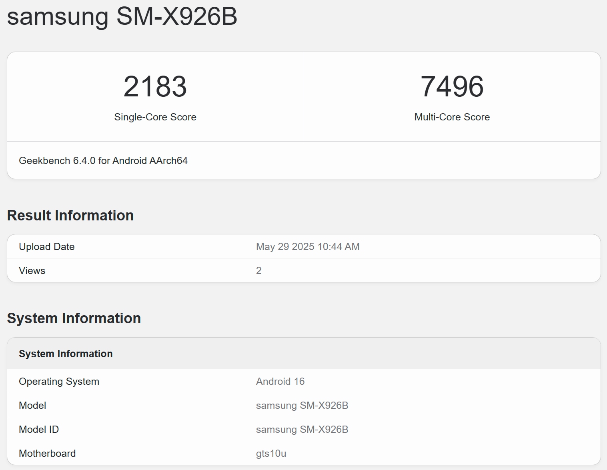Image resolution: width=607 pixels, height=470 pixels.
Task: Click the Operating System row label
Action: click(x=59, y=382)
